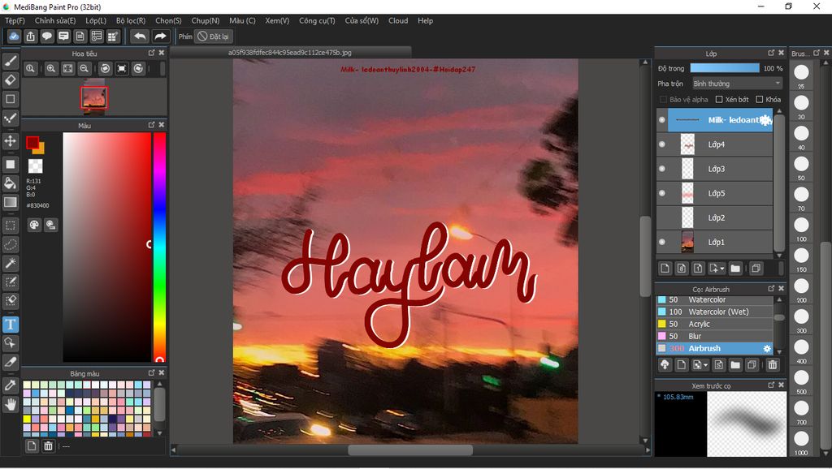
Task: Open Airbrush brush settings gear
Action: click(767, 349)
